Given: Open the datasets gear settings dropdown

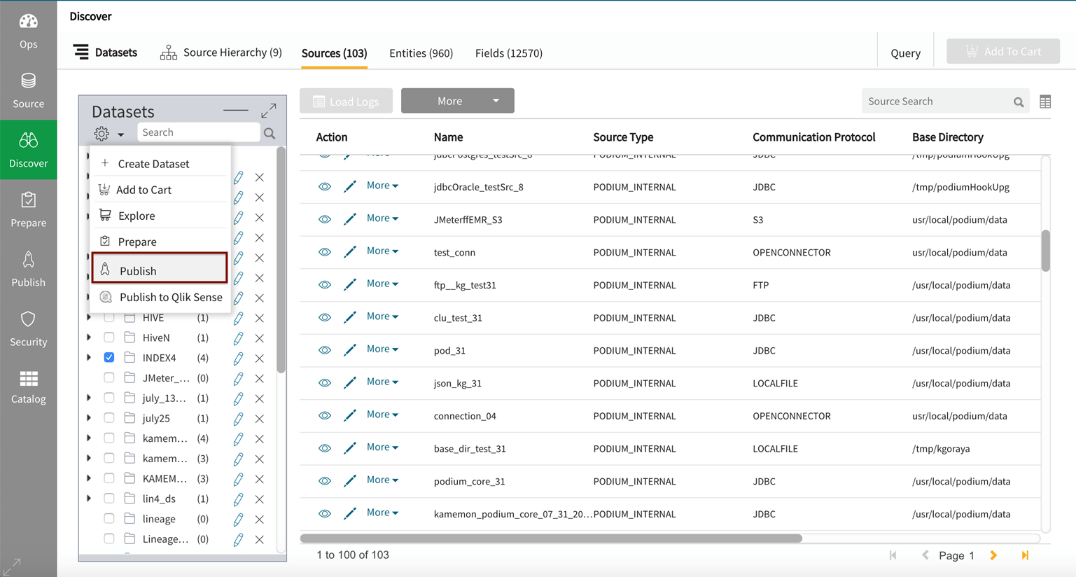Looking at the screenshot, I should pos(109,133).
